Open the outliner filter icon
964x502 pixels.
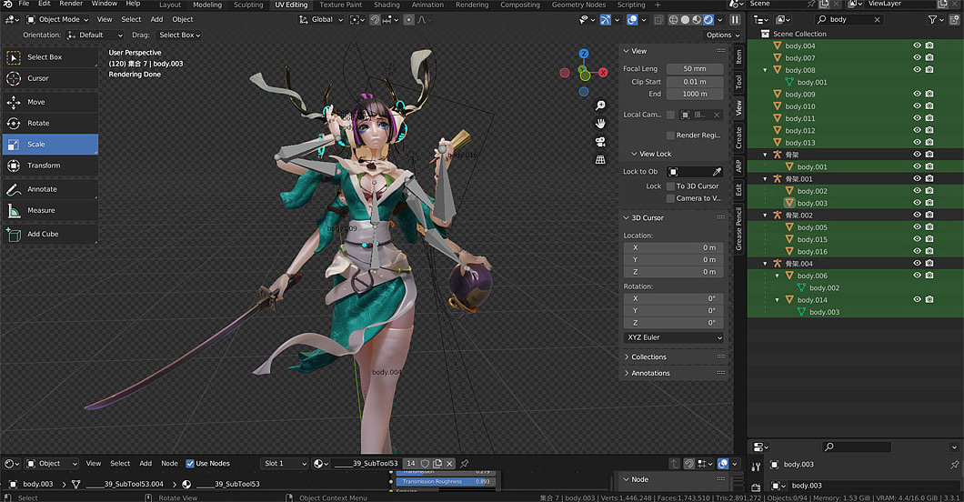(933, 20)
